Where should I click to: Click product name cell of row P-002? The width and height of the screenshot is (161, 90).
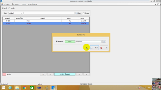pyautogui.click(x=44, y=23)
